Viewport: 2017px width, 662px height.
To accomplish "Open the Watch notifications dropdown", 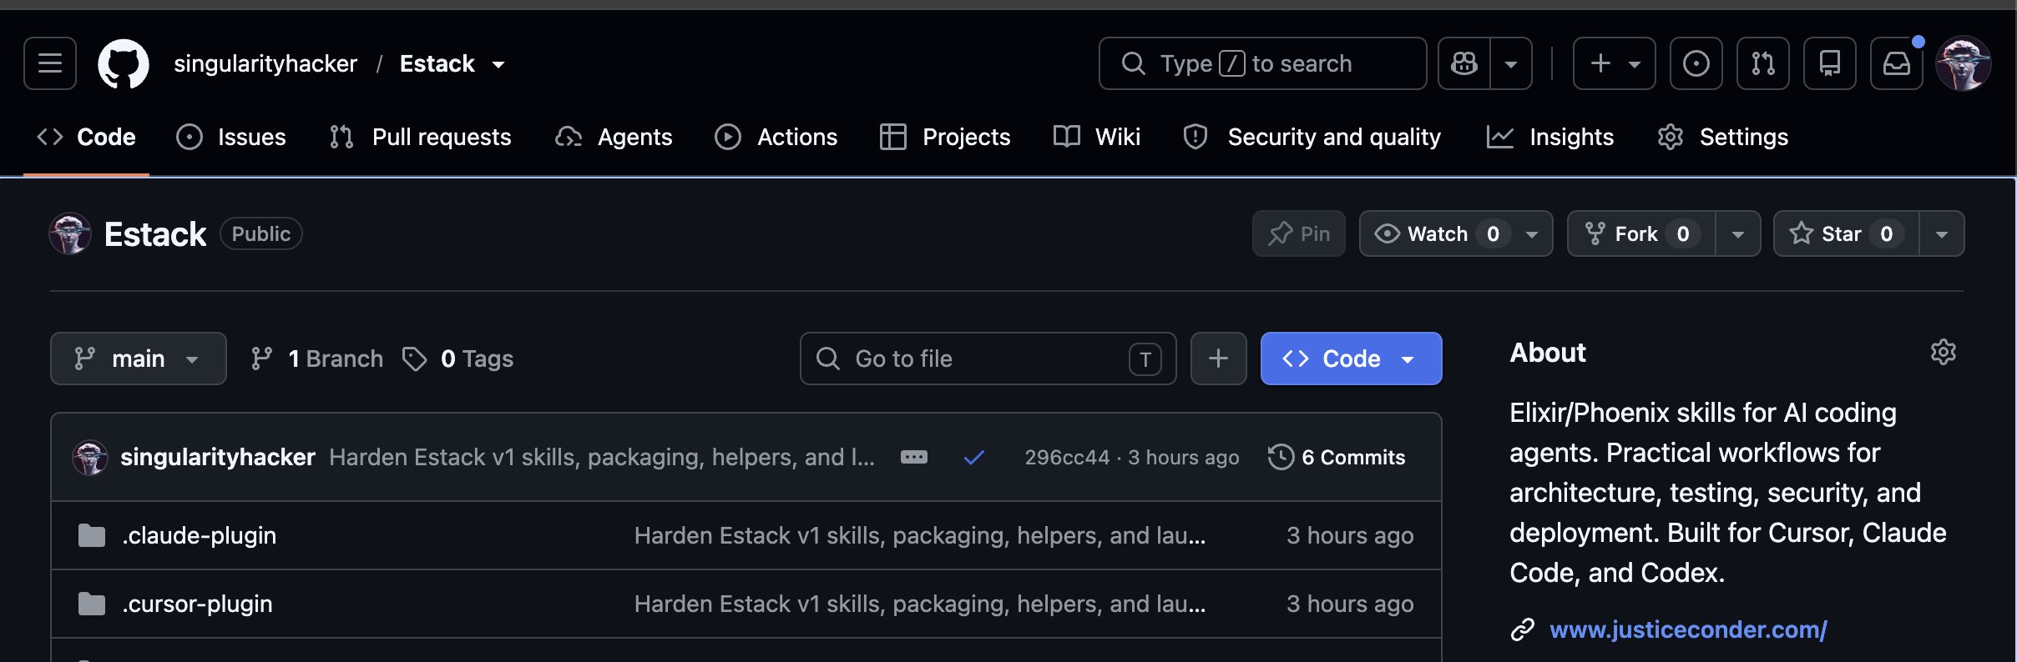I will (1456, 233).
